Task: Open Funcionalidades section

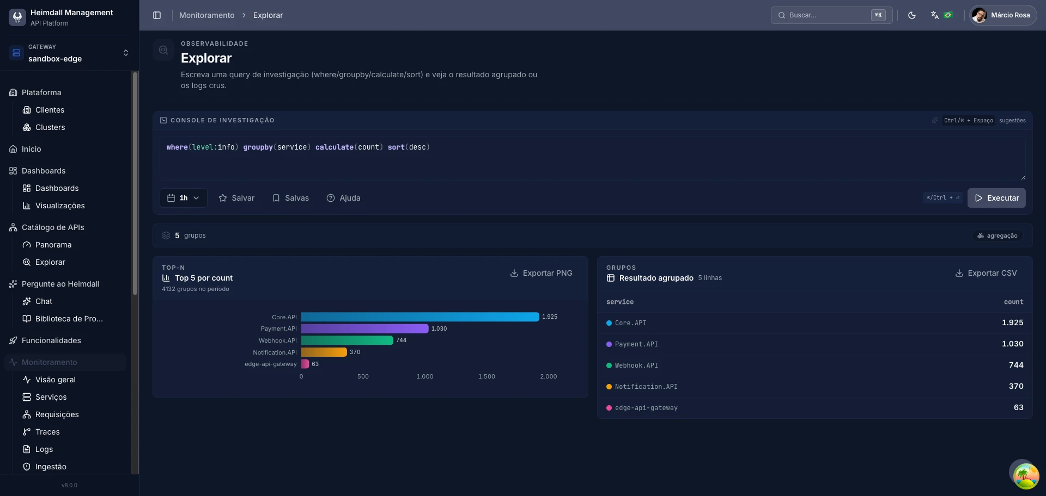Action: tap(51, 340)
